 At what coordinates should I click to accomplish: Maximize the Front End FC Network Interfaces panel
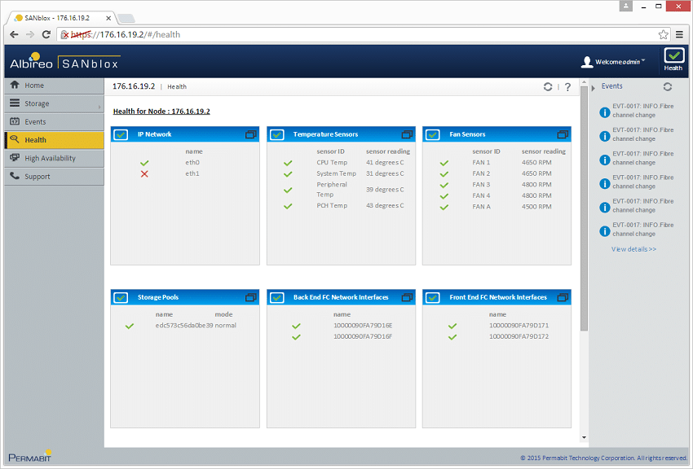(563, 298)
